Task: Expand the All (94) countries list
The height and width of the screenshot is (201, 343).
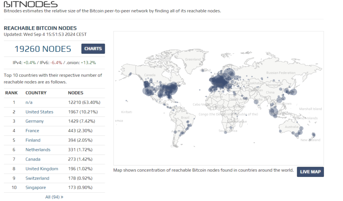Action: (x=54, y=197)
